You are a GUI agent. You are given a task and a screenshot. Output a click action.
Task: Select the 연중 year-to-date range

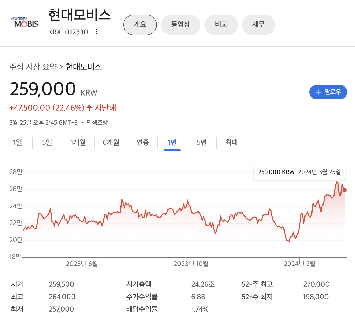(143, 142)
